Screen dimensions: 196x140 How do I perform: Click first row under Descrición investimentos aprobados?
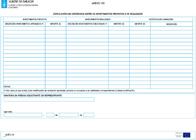point(24,28)
